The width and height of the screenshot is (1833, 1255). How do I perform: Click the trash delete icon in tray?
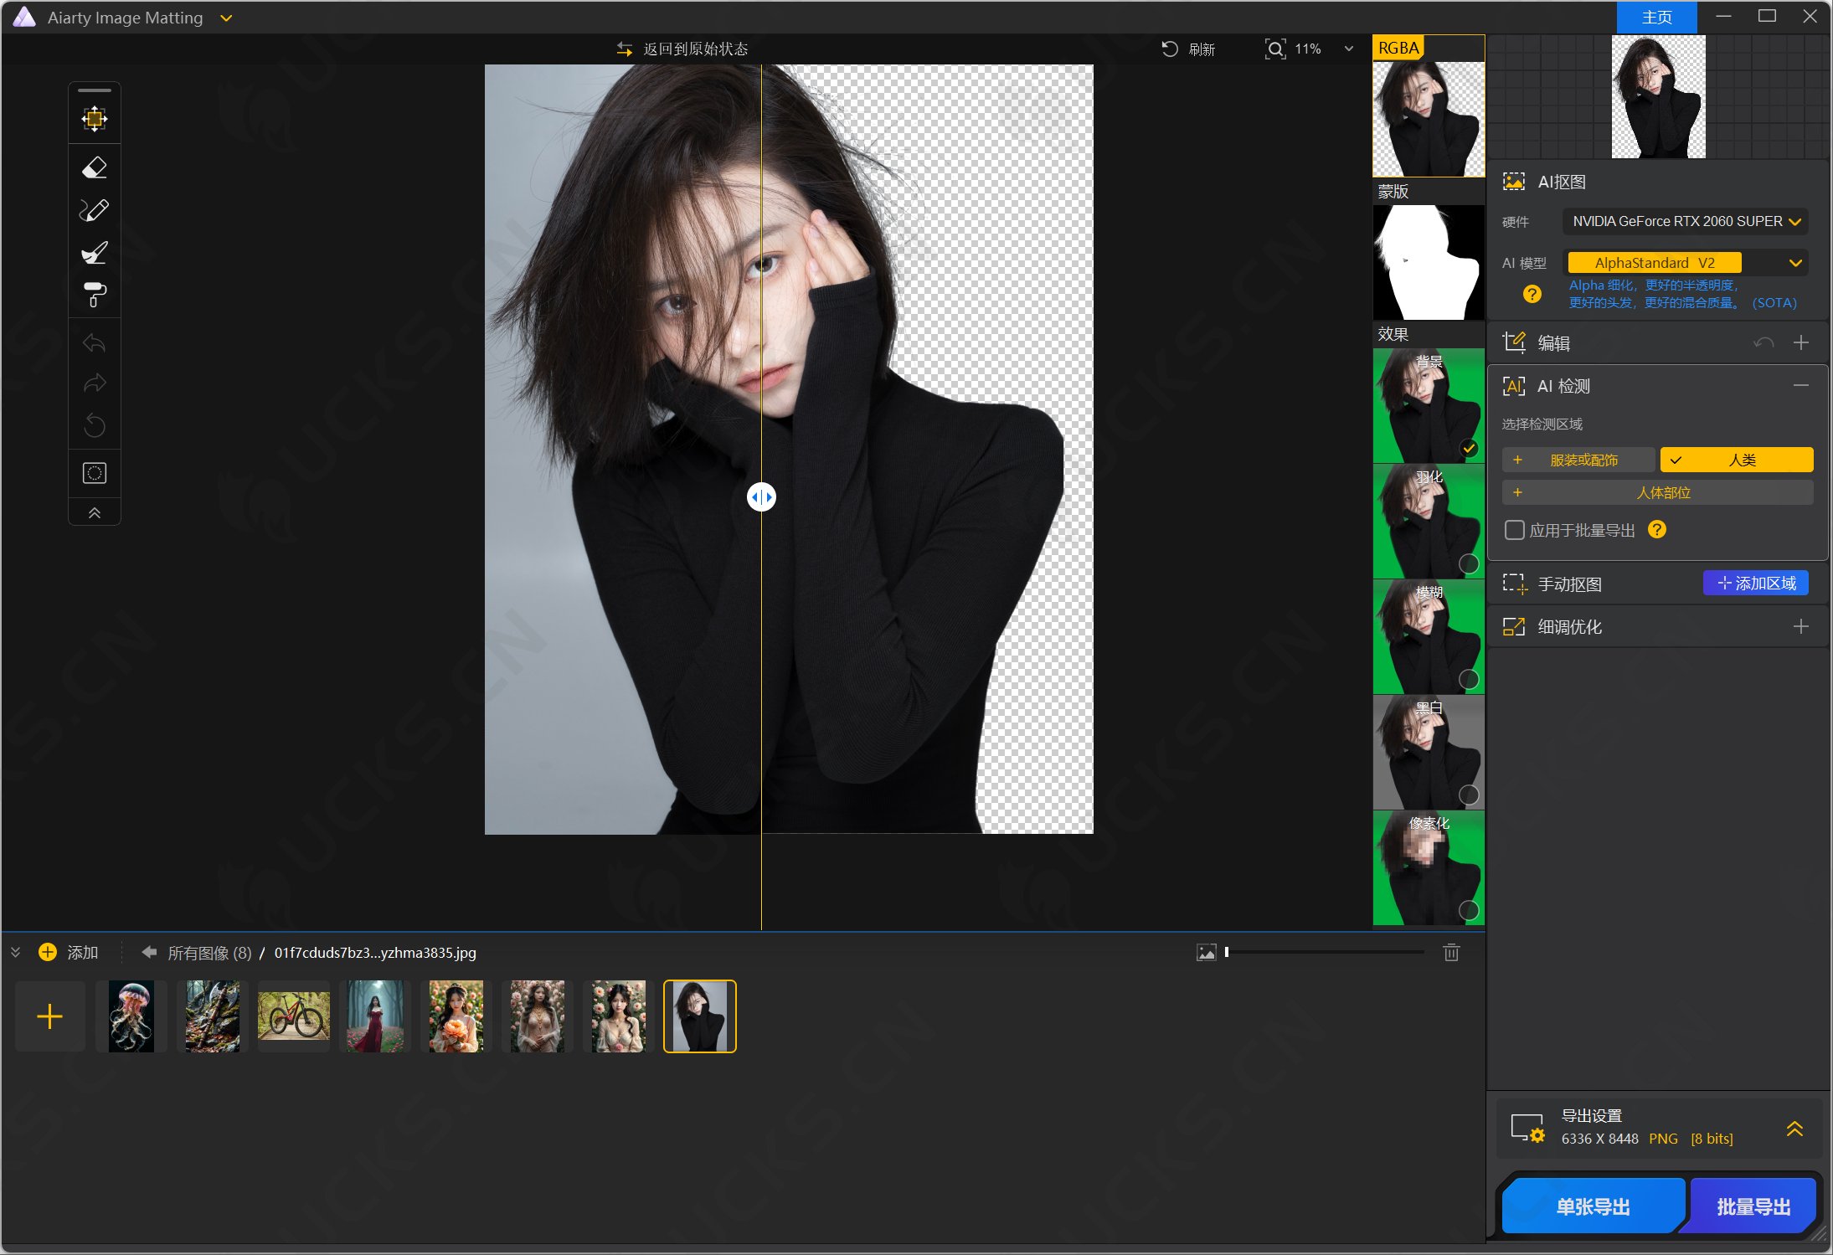pyautogui.click(x=1451, y=952)
